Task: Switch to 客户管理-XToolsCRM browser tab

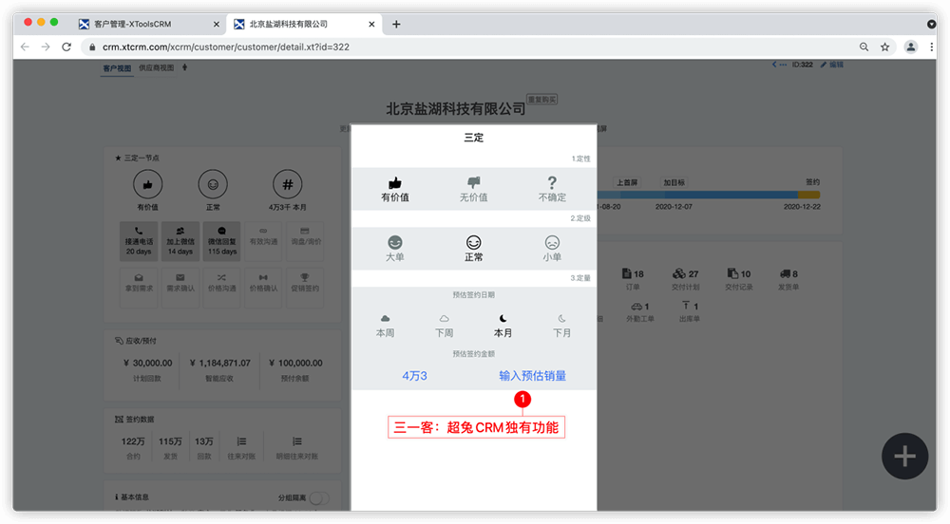Action: coord(150,24)
